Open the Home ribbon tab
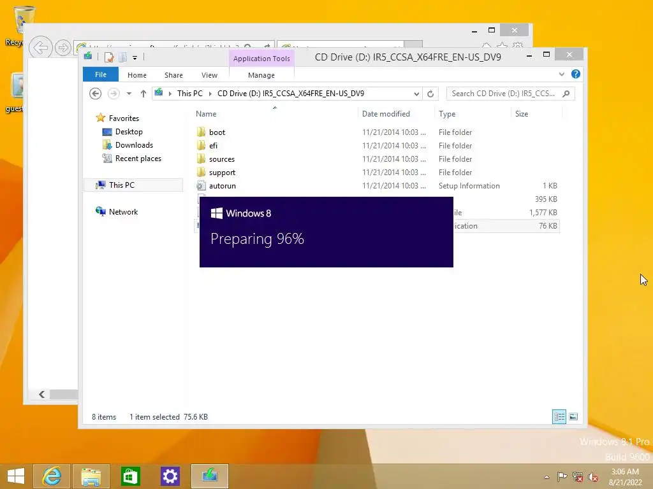The image size is (653, 489). pos(137,75)
